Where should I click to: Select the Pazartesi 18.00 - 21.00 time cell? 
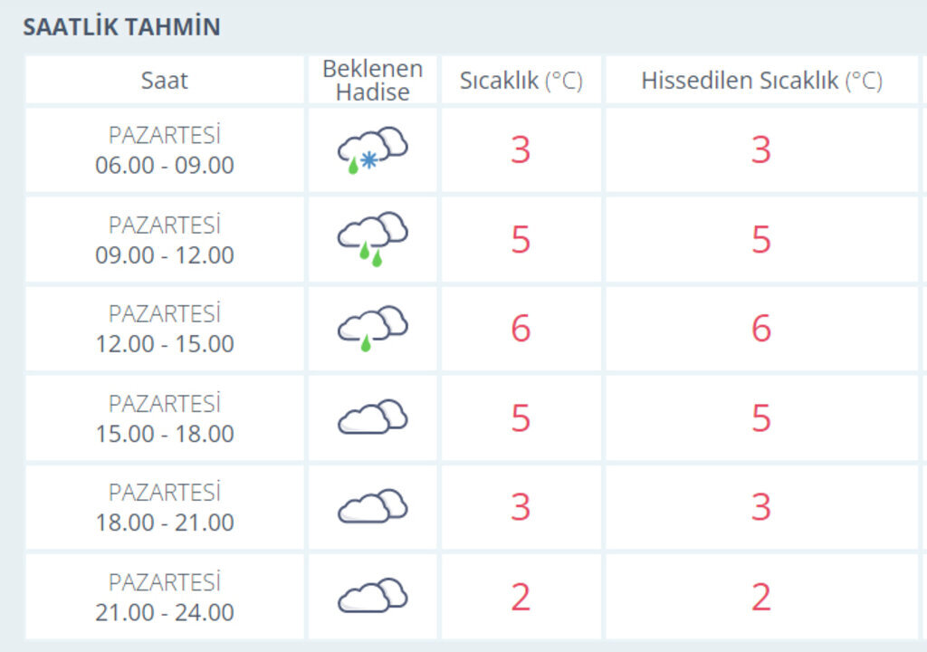click(165, 507)
